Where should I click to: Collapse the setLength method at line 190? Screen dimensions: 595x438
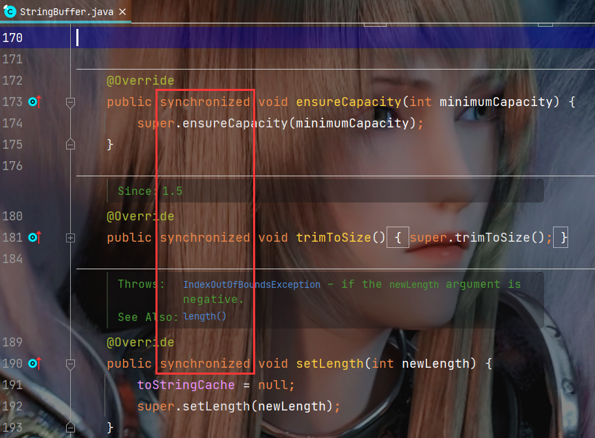pyautogui.click(x=70, y=364)
